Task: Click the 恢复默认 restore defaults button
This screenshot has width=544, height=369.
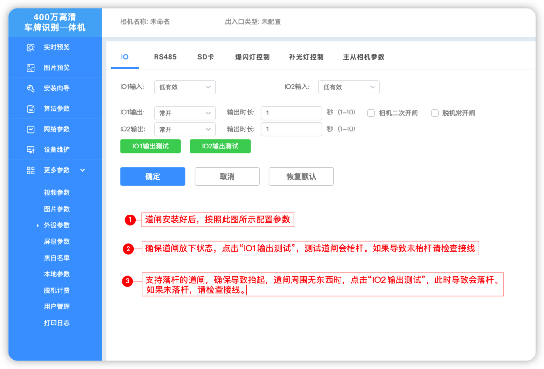Action: (301, 176)
